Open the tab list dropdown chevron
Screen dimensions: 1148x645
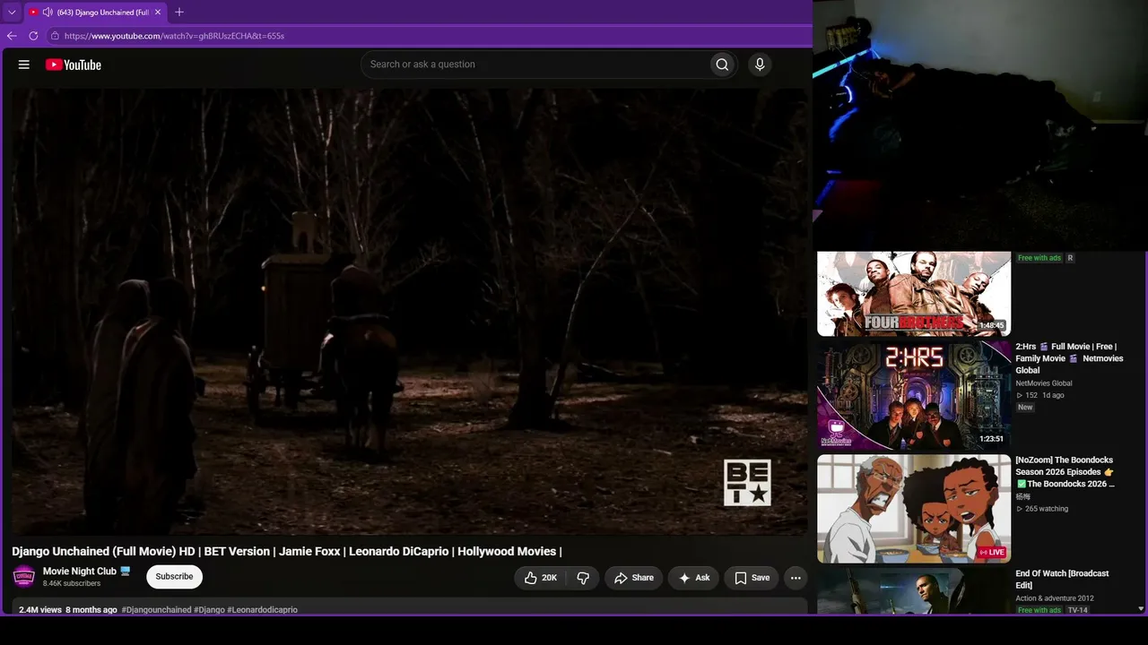[12, 13]
